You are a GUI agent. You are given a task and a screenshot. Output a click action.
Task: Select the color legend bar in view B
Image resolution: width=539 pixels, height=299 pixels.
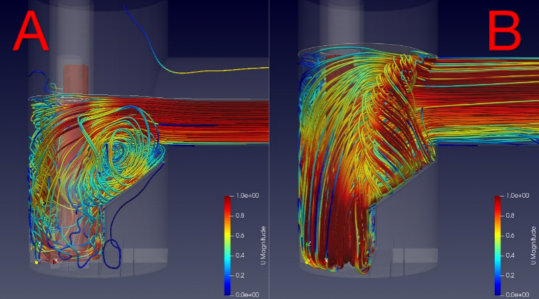[498, 246]
